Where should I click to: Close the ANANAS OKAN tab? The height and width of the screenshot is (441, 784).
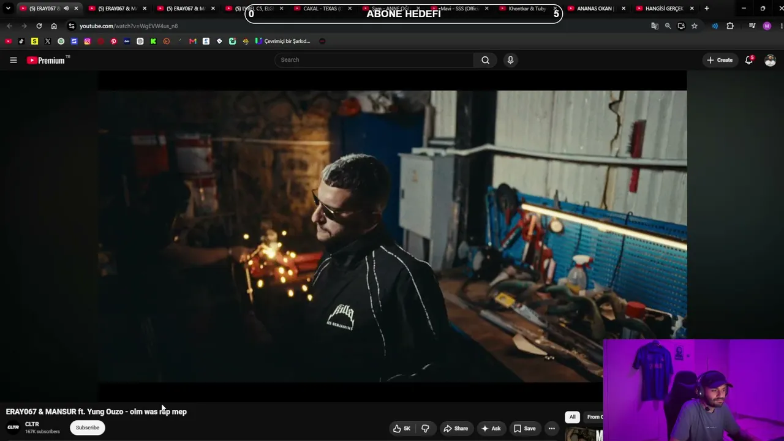624,9
